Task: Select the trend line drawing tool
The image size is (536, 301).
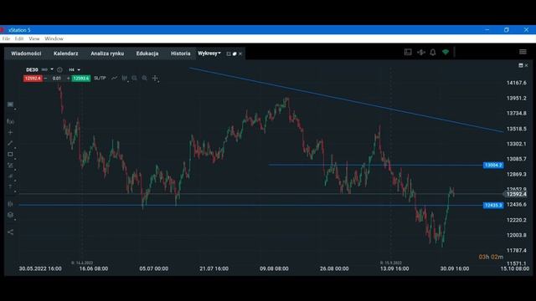Action: (10, 143)
